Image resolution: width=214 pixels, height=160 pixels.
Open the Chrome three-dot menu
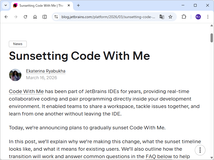208,17
